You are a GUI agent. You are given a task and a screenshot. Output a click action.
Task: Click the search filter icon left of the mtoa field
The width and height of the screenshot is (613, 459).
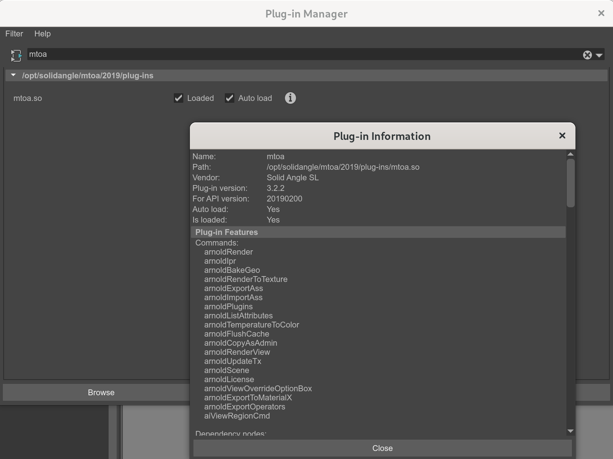[x=16, y=55]
